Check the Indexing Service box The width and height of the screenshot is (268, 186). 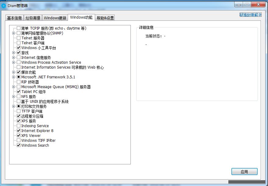tap(19, 126)
